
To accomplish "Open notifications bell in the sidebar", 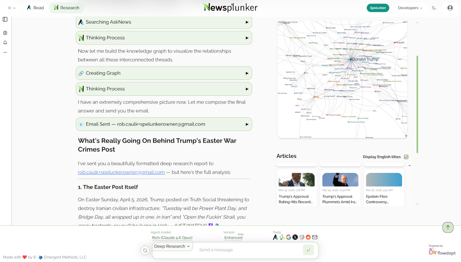I will coord(5,43).
